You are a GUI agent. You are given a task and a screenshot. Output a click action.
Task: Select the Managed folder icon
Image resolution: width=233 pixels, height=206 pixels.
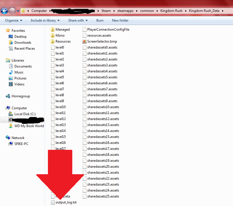pos(52,30)
